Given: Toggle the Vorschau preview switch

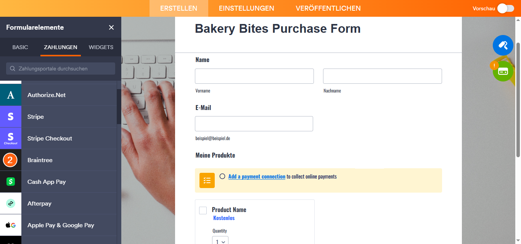Looking at the screenshot, I should click(x=505, y=8).
